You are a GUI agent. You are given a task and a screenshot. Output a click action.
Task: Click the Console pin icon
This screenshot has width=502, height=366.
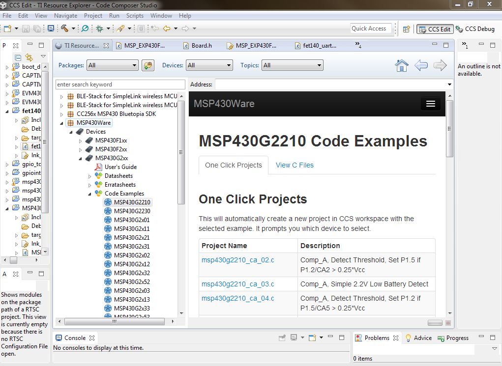click(x=282, y=338)
